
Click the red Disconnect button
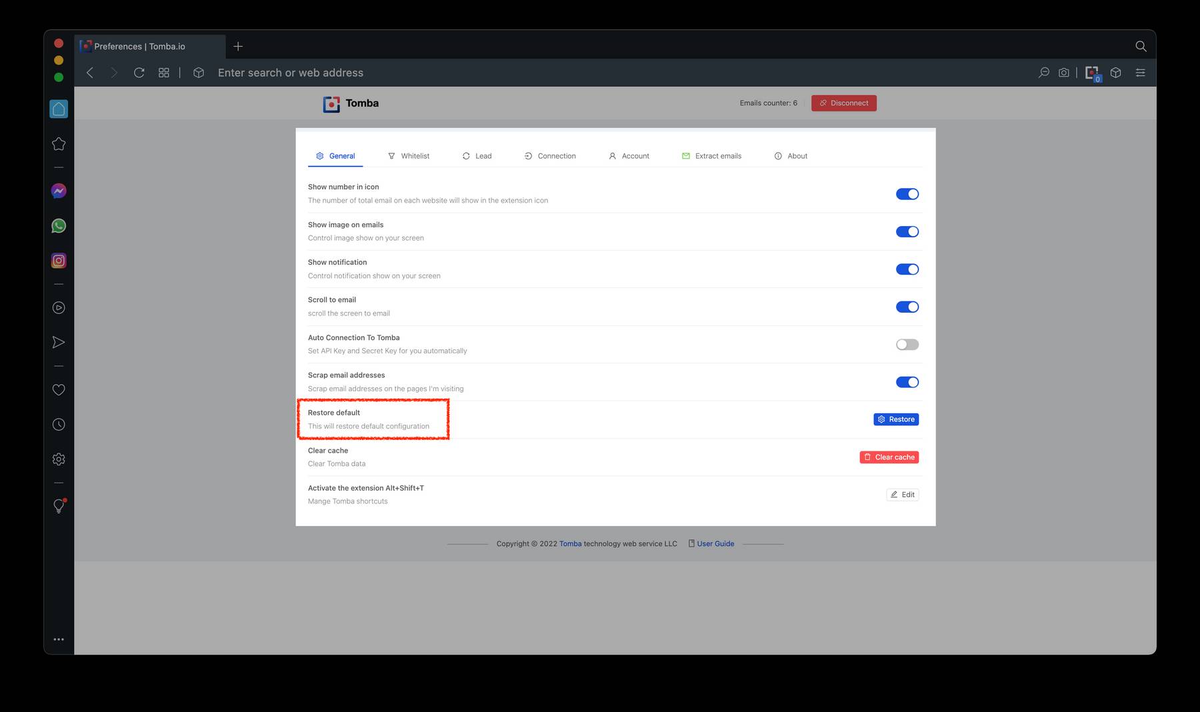tap(844, 103)
